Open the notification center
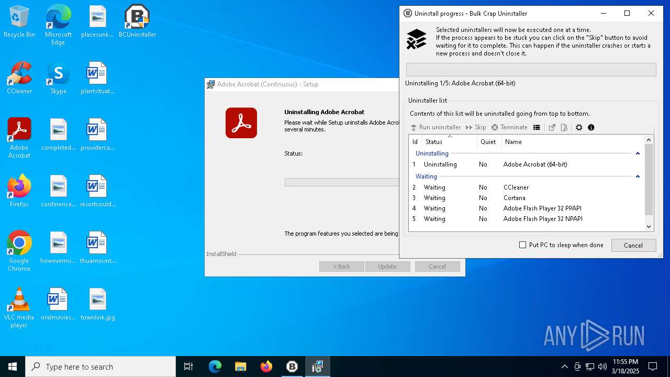 653,367
